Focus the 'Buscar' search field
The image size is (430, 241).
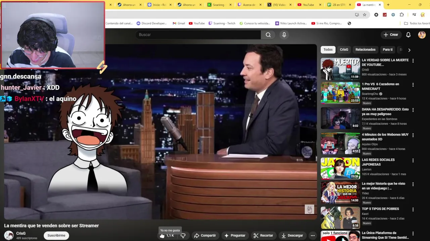(x=198, y=35)
